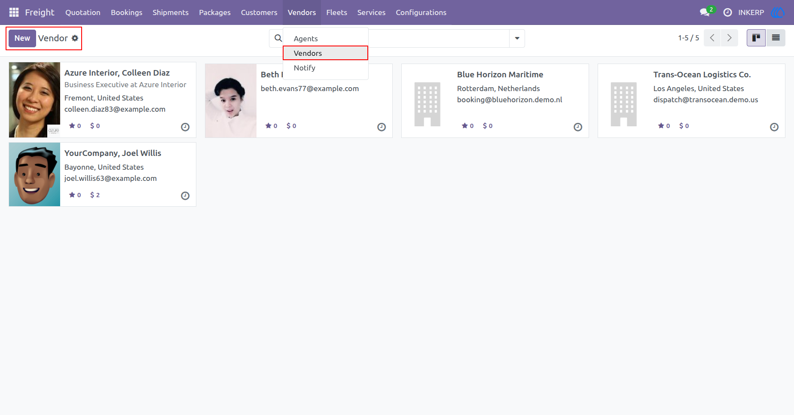This screenshot has width=794, height=415.
Task: Open the Blue Horizon Maritime card
Action: [495, 101]
